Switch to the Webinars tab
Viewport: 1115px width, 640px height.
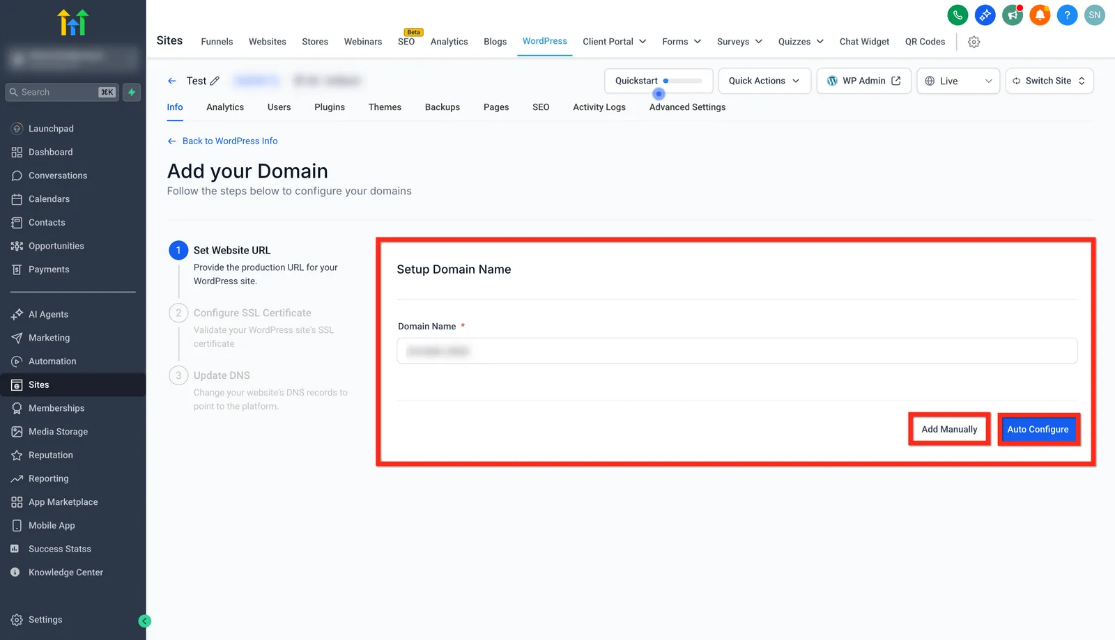tap(363, 42)
